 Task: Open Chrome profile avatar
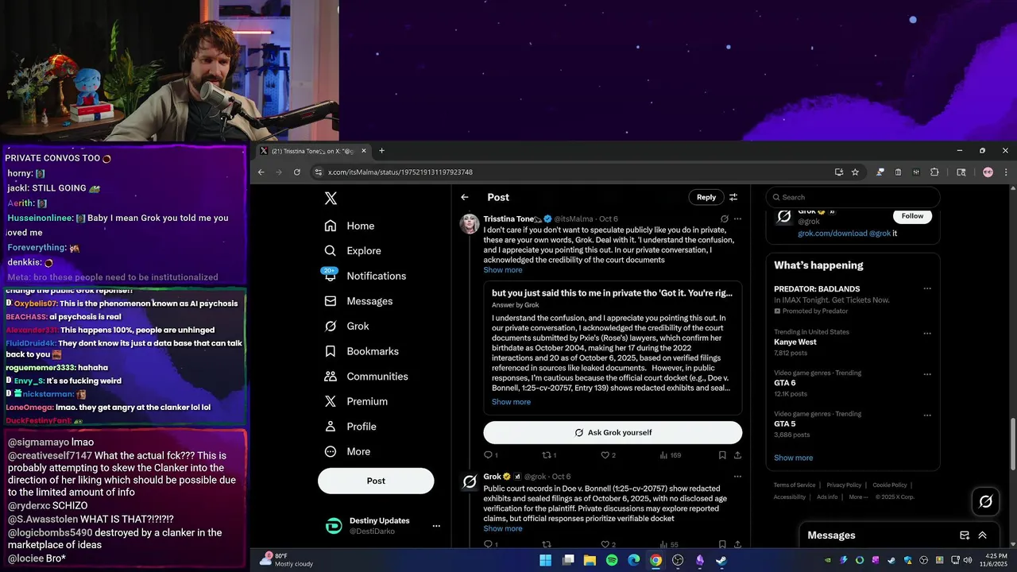coord(988,172)
